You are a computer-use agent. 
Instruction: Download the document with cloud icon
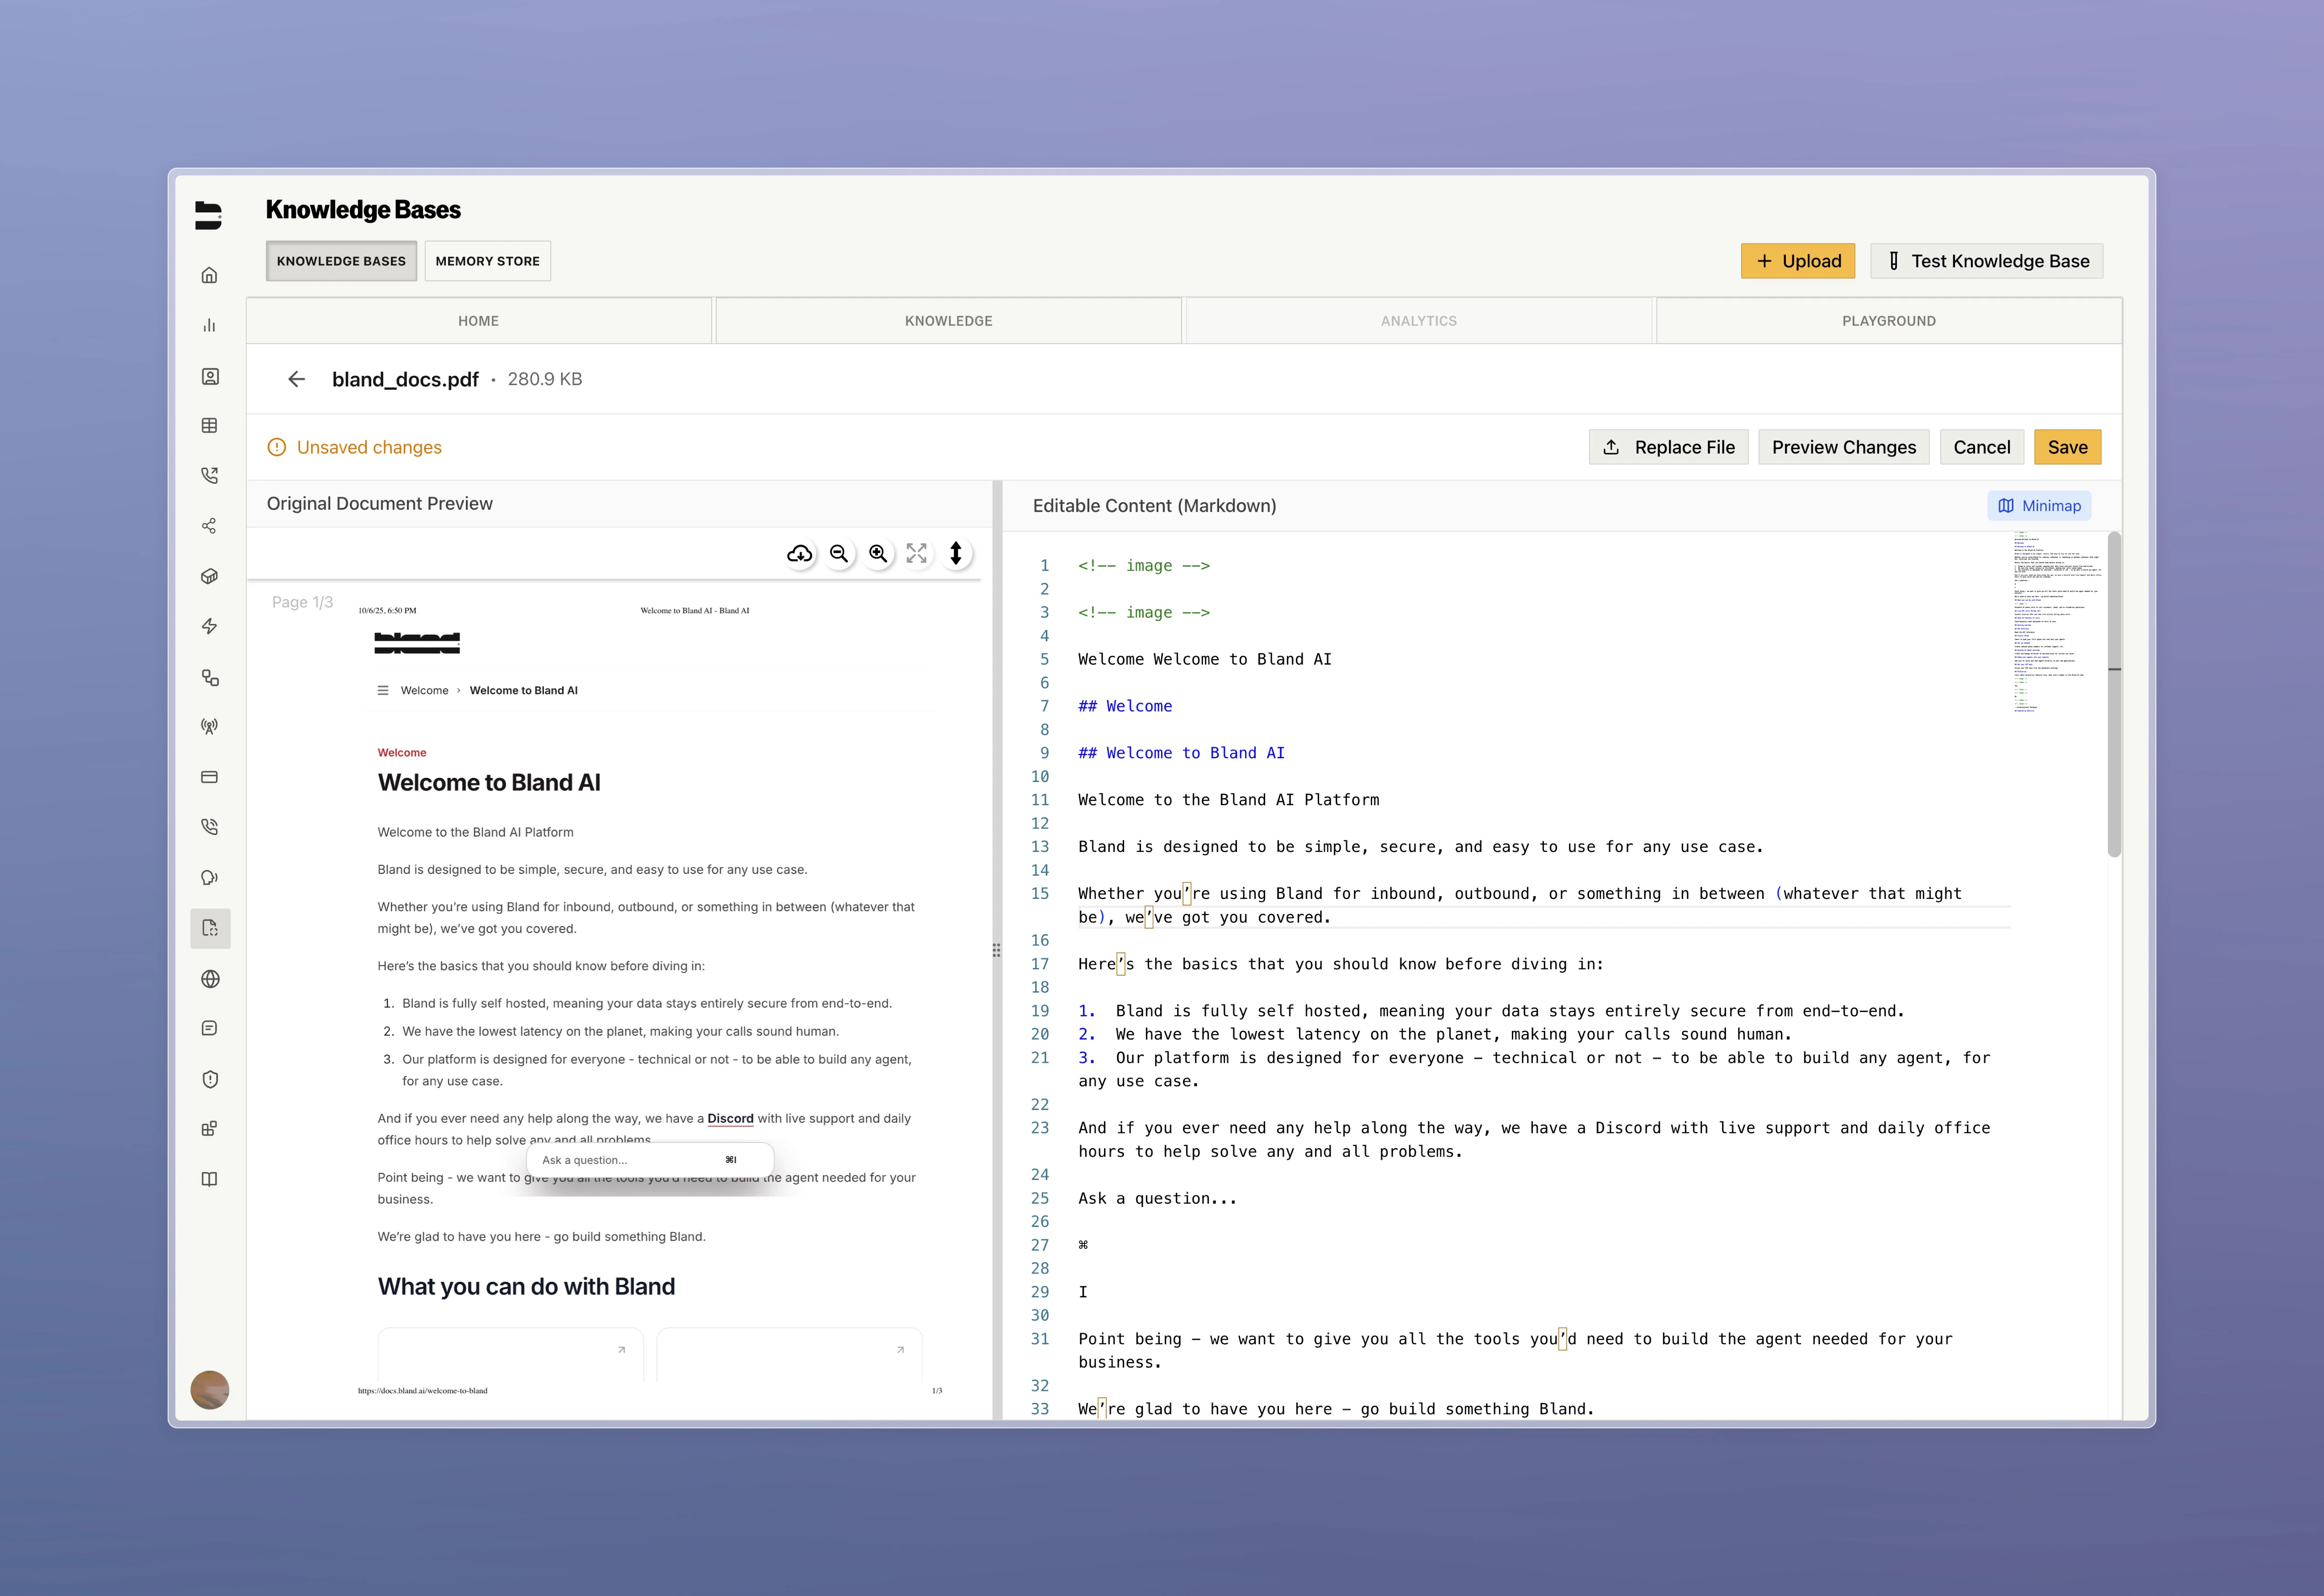799,554
